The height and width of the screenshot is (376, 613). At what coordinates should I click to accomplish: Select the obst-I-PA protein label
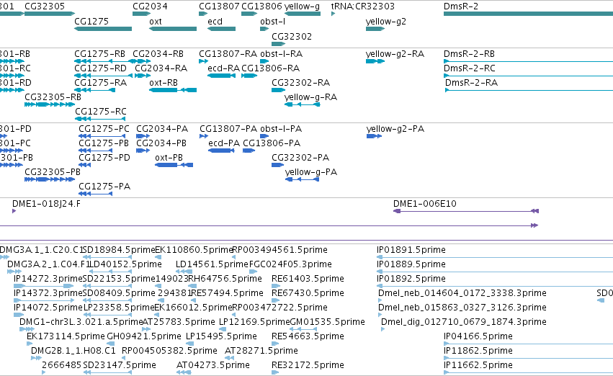(281, 129)
